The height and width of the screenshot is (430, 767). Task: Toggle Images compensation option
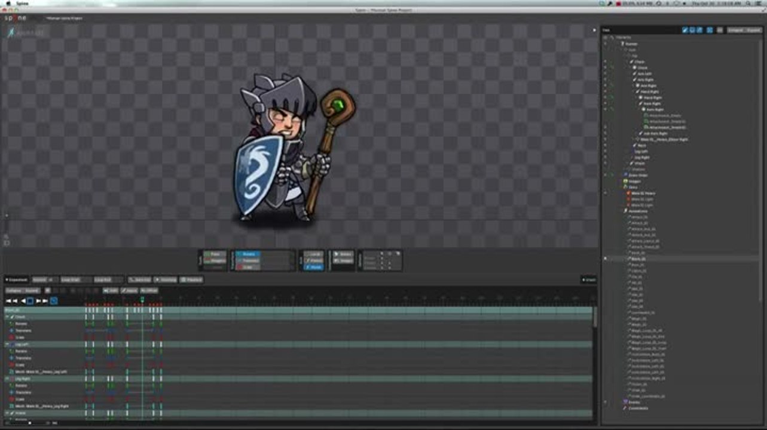343,260
